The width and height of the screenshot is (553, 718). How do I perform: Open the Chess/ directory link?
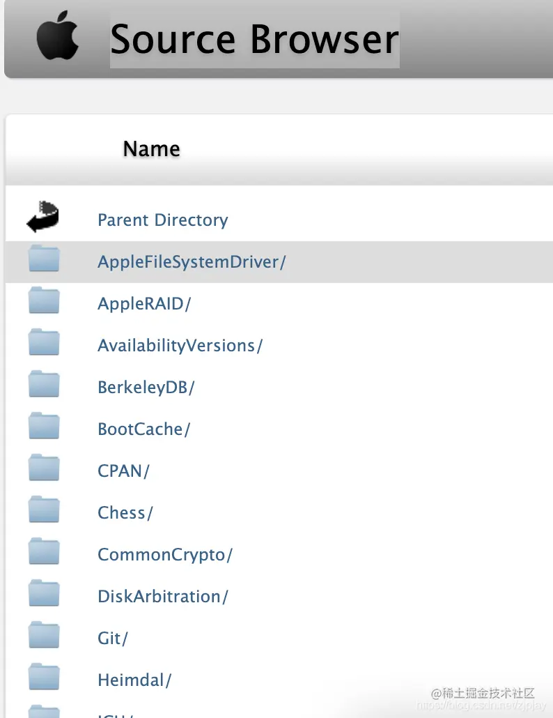click(125, 513)
